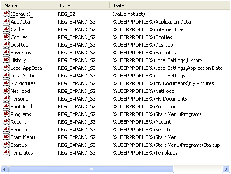
Task: Click the string icon beside My Pictures
Action: coord(6,83)
